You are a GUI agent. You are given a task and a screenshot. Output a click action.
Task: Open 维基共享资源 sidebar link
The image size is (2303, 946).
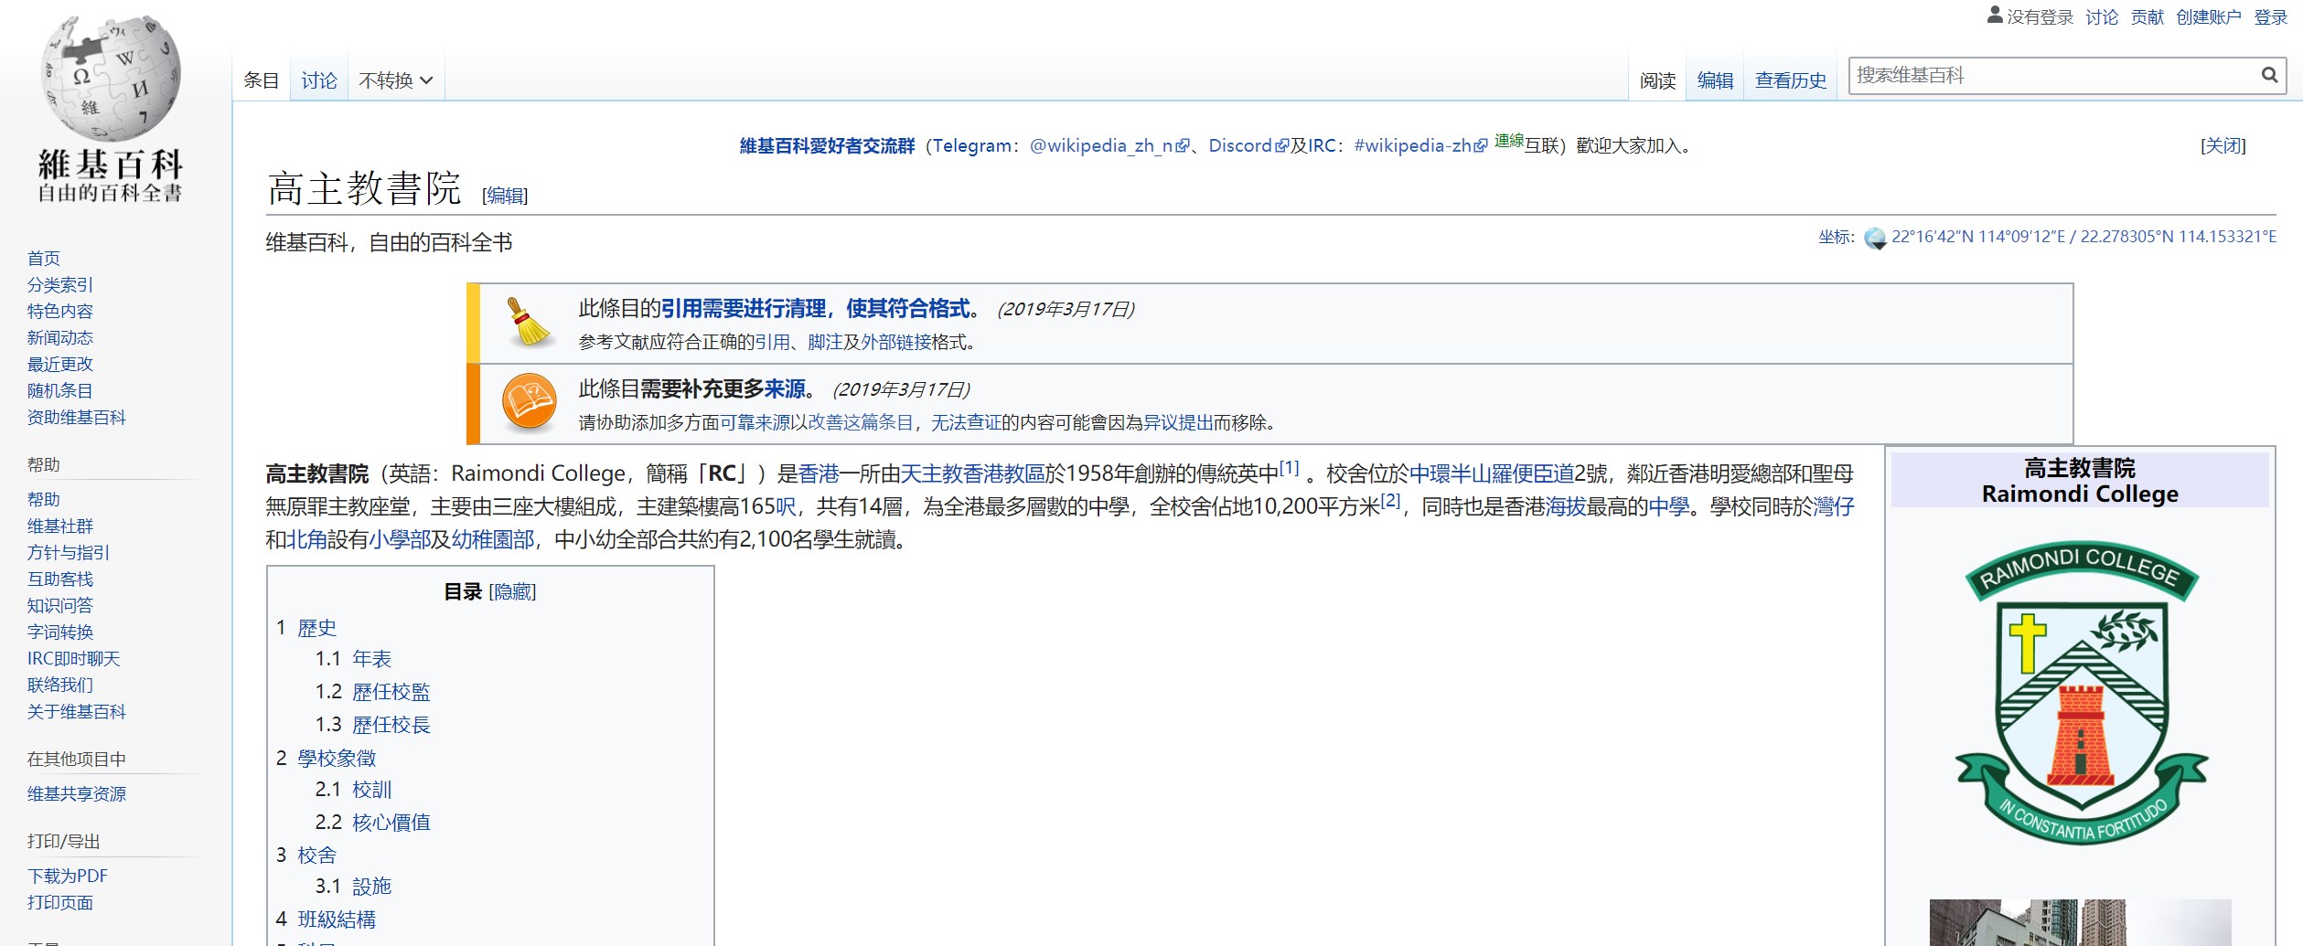click(x=77, y=794)
